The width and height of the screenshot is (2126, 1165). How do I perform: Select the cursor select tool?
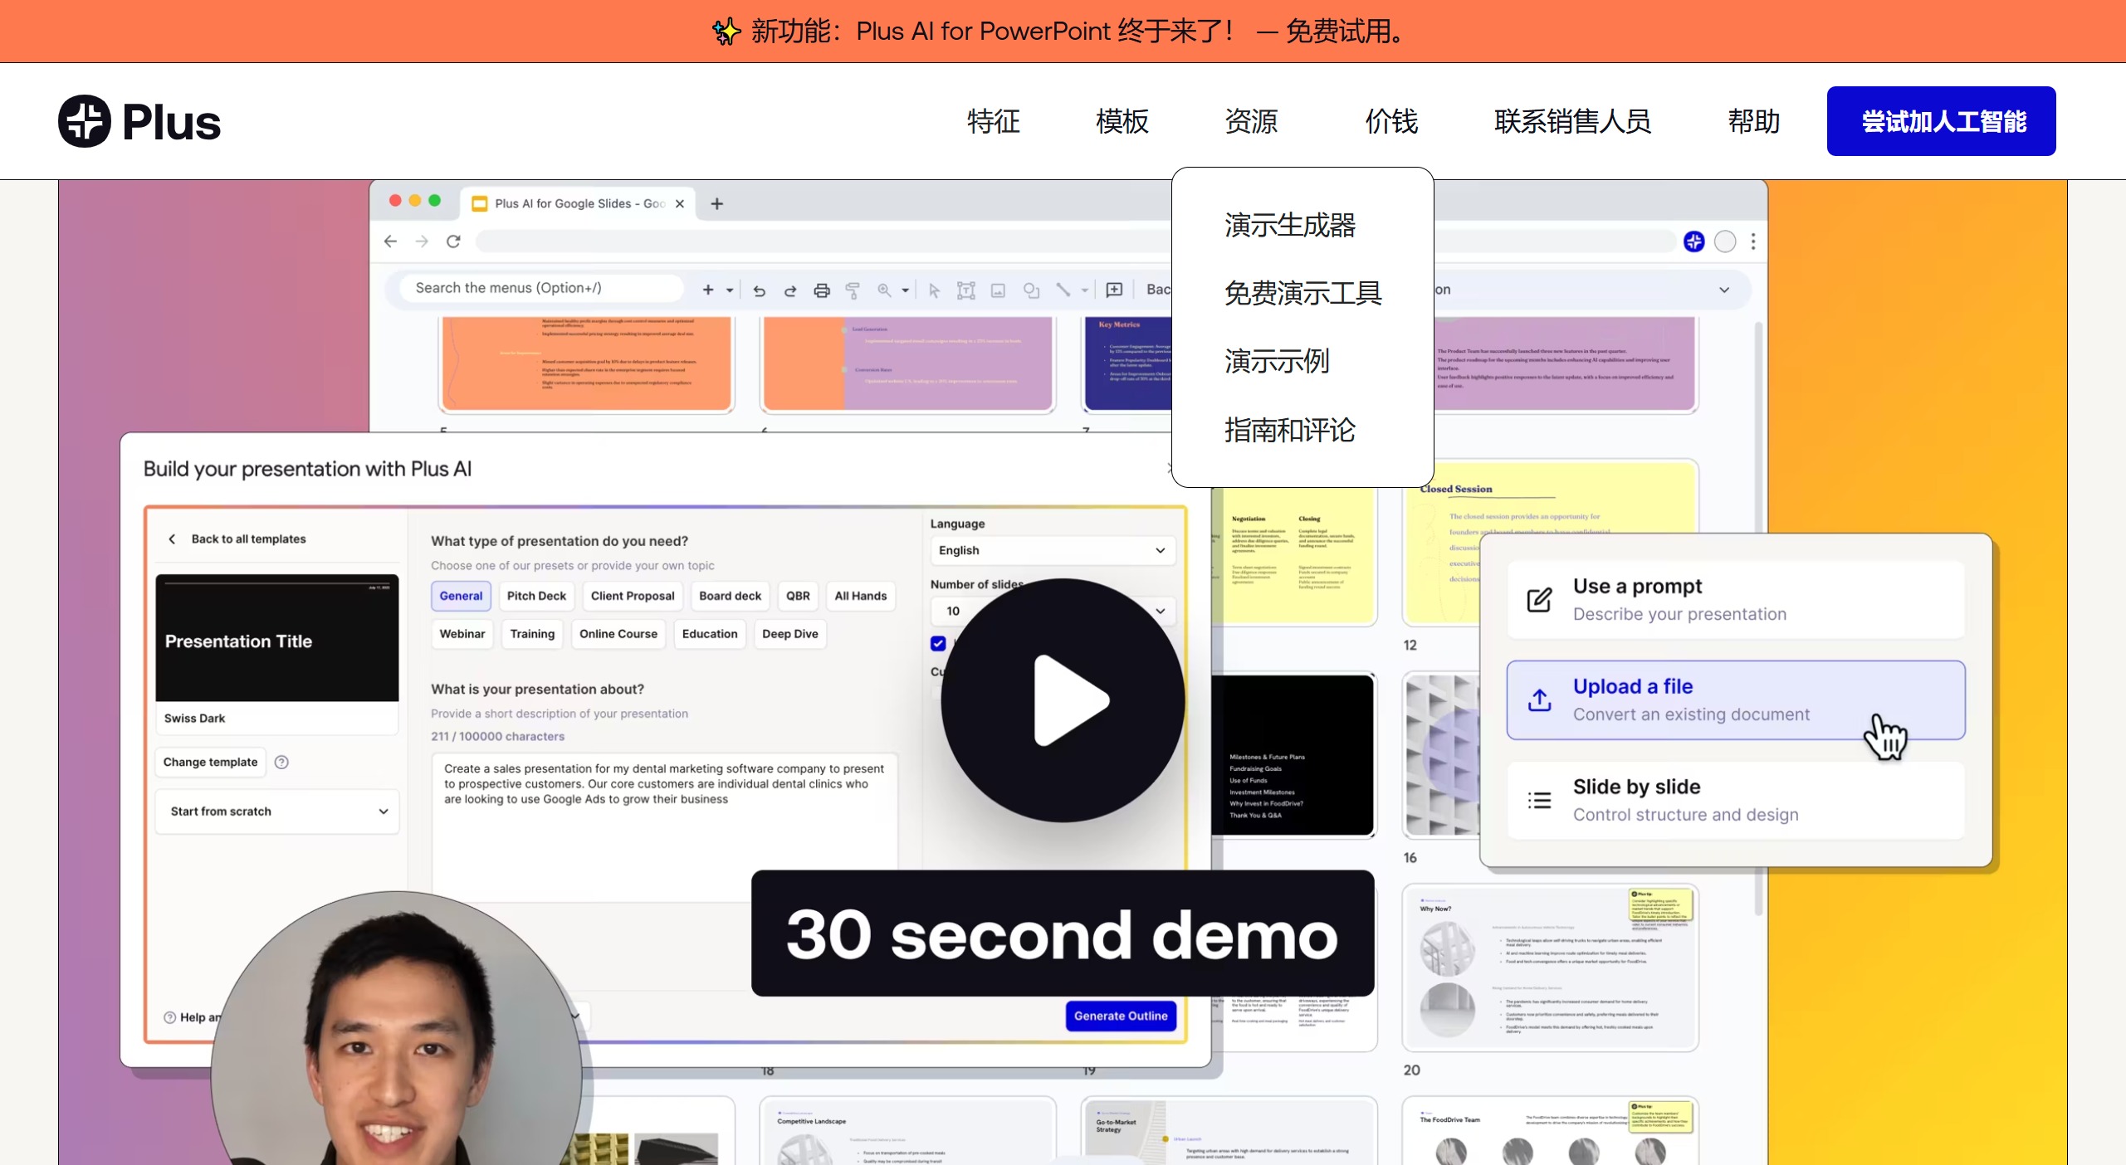[x=934, y=290]
